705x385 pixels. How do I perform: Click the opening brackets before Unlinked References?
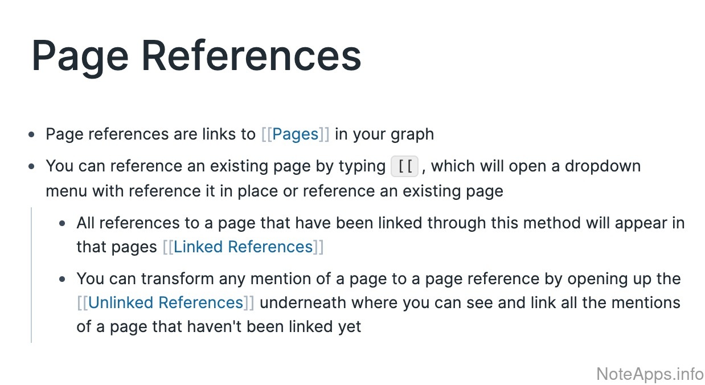(x=82, y=302)
